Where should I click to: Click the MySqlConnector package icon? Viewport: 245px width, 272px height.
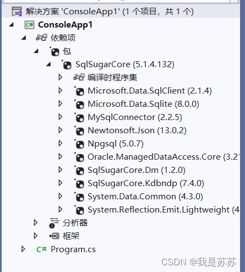pos(79,117)
